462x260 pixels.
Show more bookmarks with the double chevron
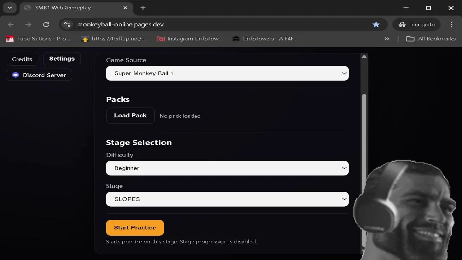coord(387,39)
